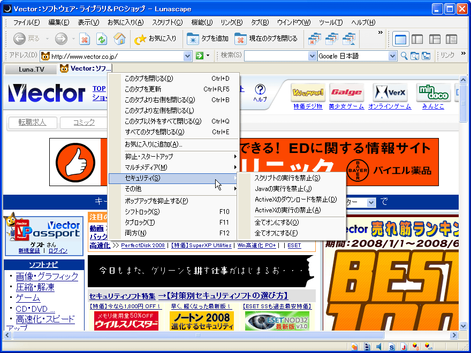The height and width of the screenshot is (353, 471).
Task: Click the Forward navigation arrow
Action: click(x=61, y=39)
